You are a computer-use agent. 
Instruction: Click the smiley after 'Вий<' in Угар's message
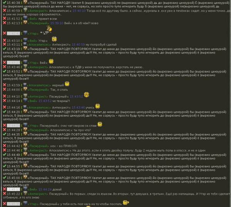coord(51,61)
